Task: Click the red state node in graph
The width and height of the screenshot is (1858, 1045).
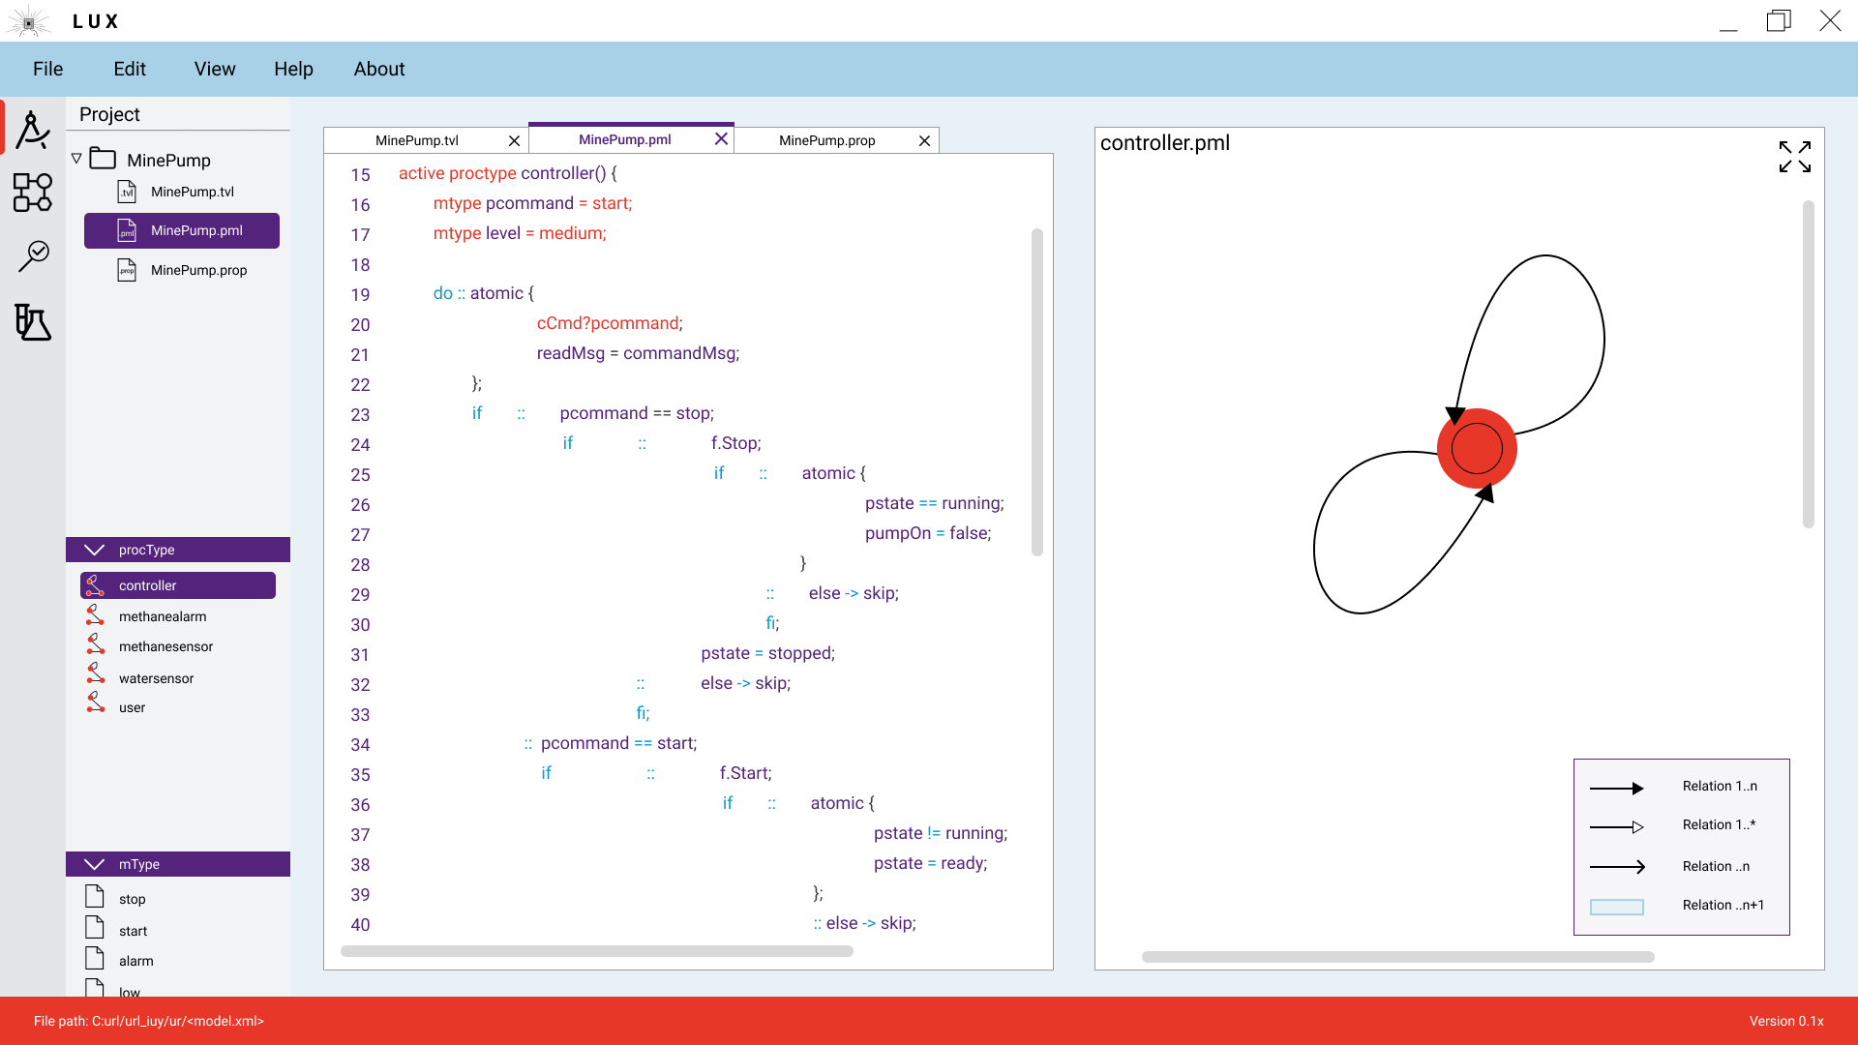Action: click(x=1477, y=448)
